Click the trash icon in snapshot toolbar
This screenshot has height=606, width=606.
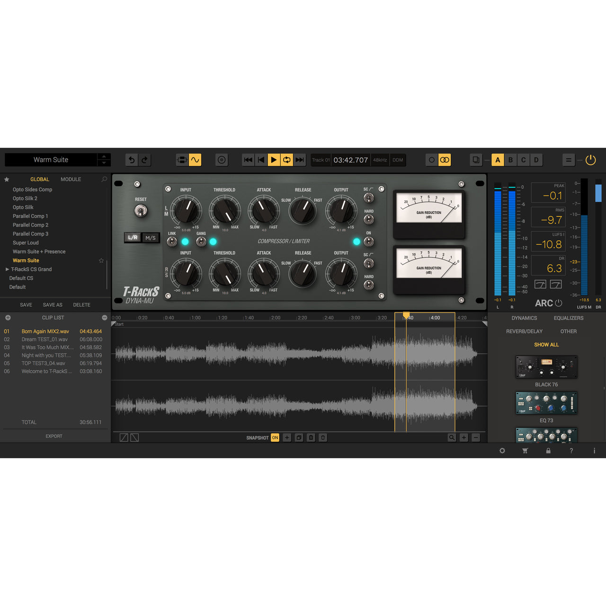click(x=323, y=437)
